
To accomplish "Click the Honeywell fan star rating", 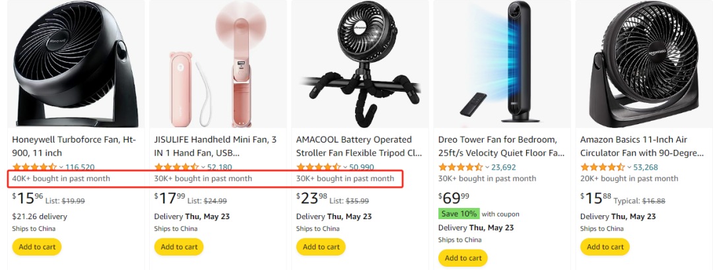I will point(34,167).
